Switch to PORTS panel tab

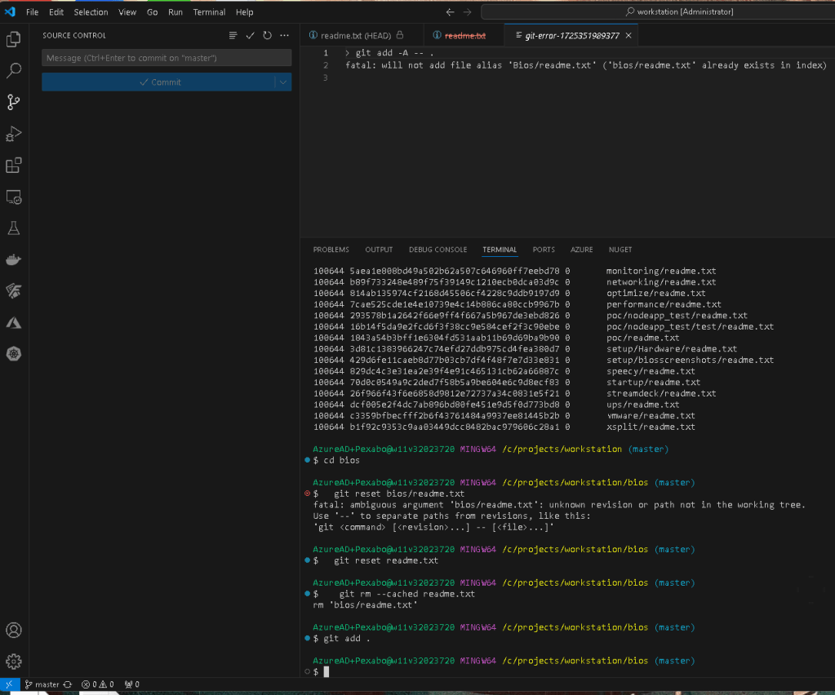pos(544,250)
